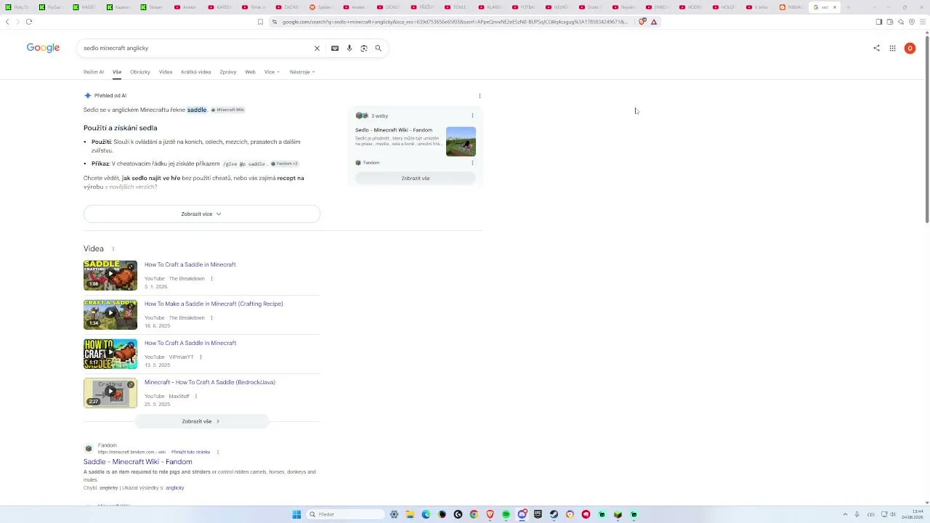The image size is (930, 523).
Task: Expand the Více search filter dropdown
Action: pyautogui.click(x=272, y=72)
